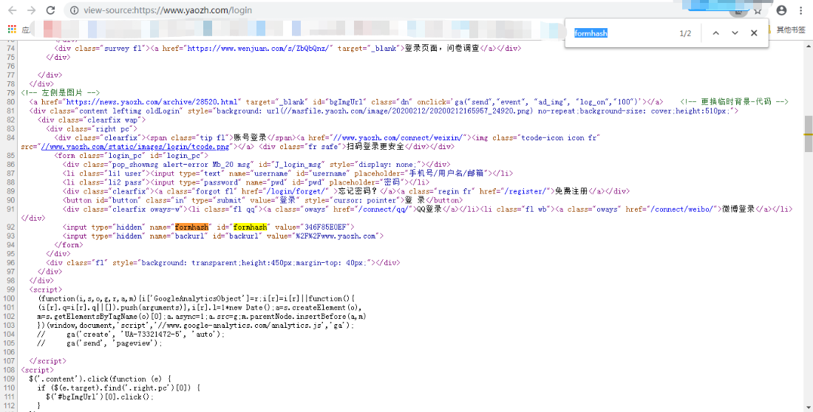Image resolution: width=813 pixels, height=412 pixels.
Task: Click line number 85
Action: 10,156
